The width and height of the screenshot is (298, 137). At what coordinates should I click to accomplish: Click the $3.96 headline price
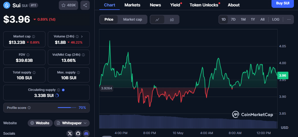click(x=17, y=19)
